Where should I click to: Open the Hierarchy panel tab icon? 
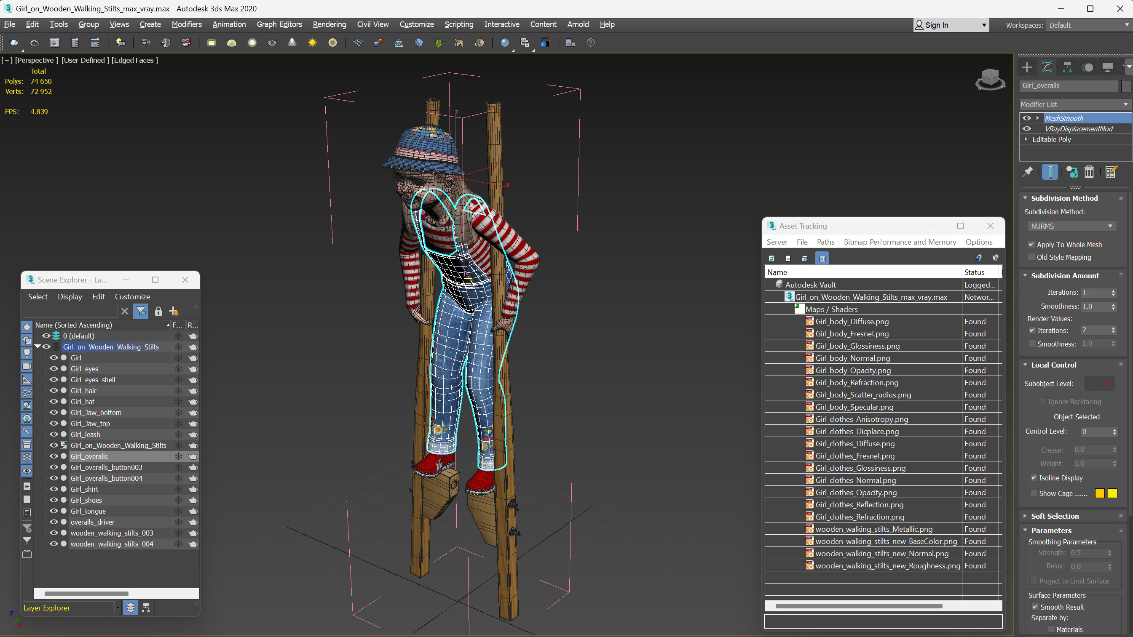tap(1067, 67)
